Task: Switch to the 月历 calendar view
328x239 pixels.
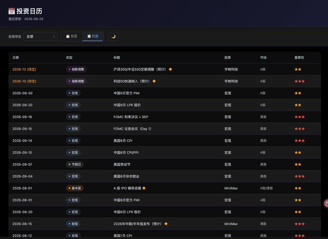Action: (x=72, y=36)
